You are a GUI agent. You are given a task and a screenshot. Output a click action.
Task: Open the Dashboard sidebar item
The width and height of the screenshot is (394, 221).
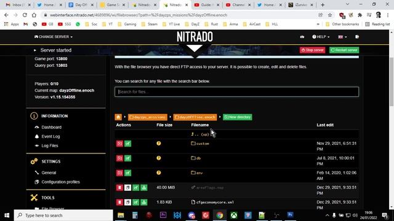[x=51, y=127]
